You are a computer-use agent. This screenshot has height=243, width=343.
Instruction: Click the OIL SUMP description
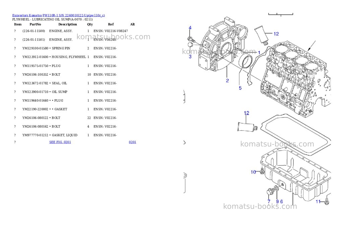point(60,92)
